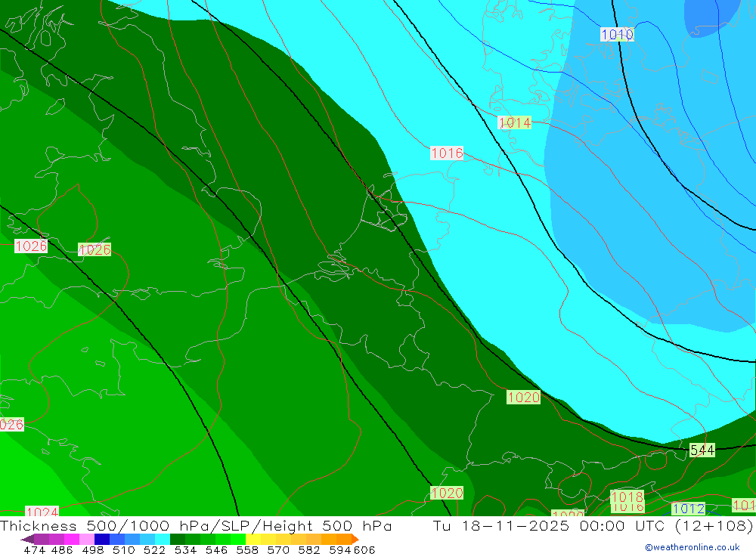This screenshot has width=756, height=554.
Task: Click the bright lime green legend swatch
Action: (238, 539)
